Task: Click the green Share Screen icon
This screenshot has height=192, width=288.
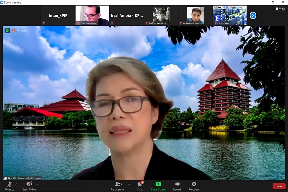Action: pyautogui.click(x=158, y=184)
